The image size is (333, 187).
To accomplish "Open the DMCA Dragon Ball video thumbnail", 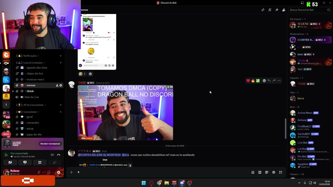I will (x=125, y=113).
